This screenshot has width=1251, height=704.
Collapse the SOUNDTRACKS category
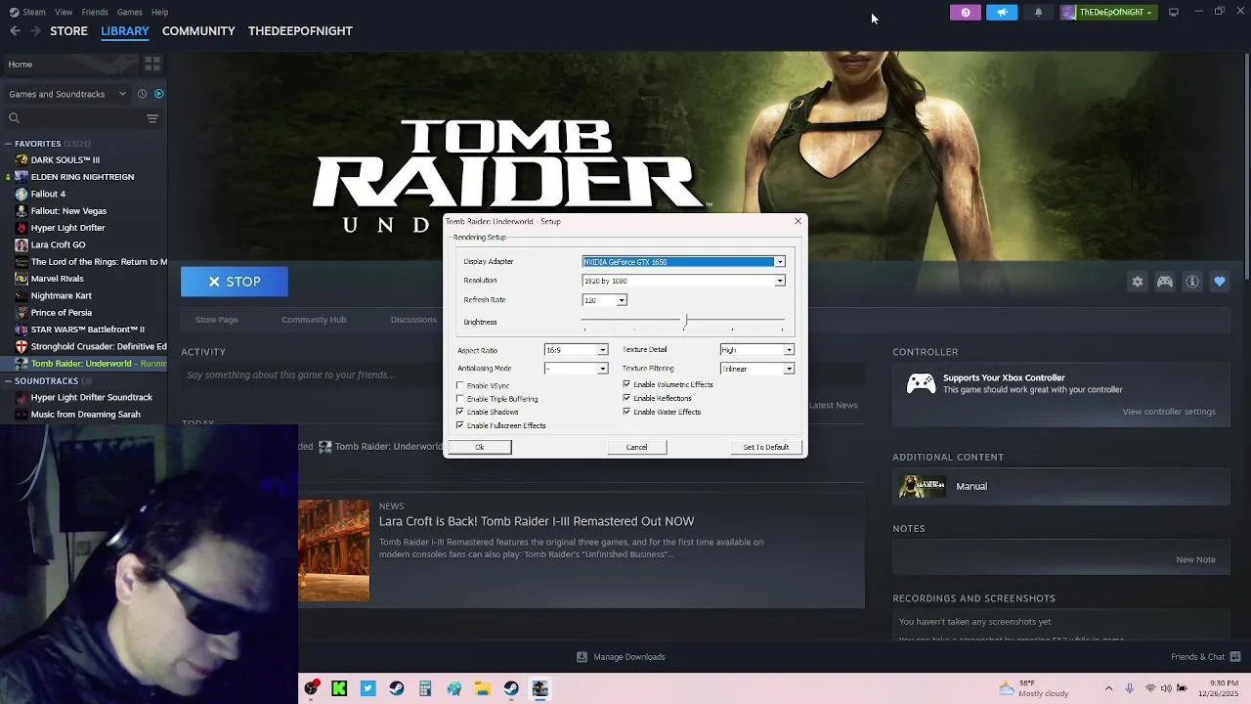click(x=8, y=380)
